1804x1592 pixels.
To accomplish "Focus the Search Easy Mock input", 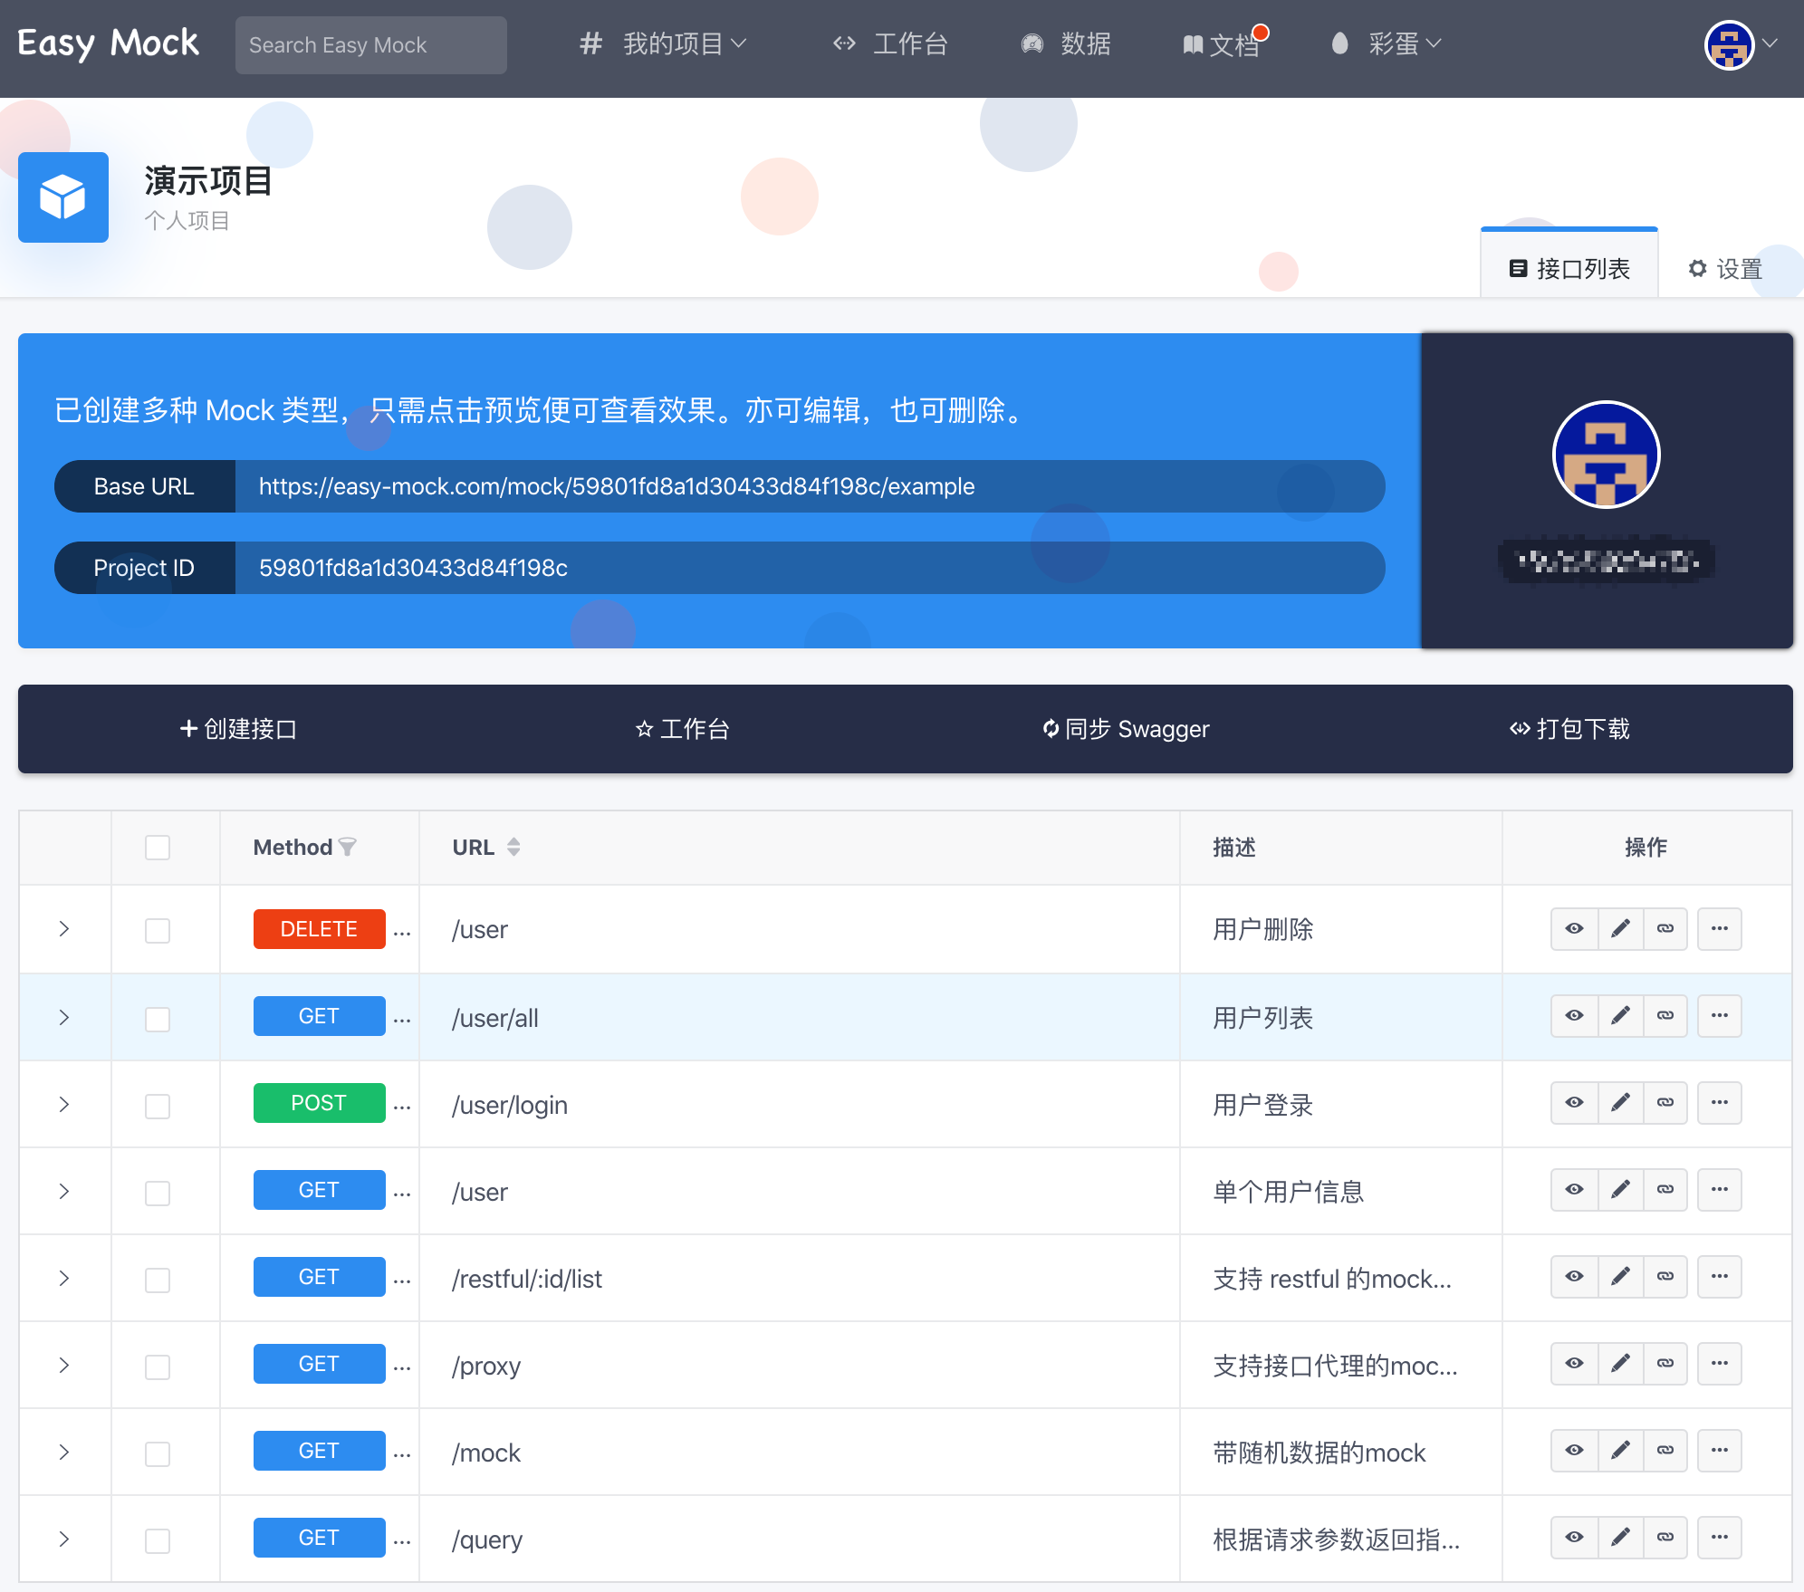I will click(x=371, y=45).
